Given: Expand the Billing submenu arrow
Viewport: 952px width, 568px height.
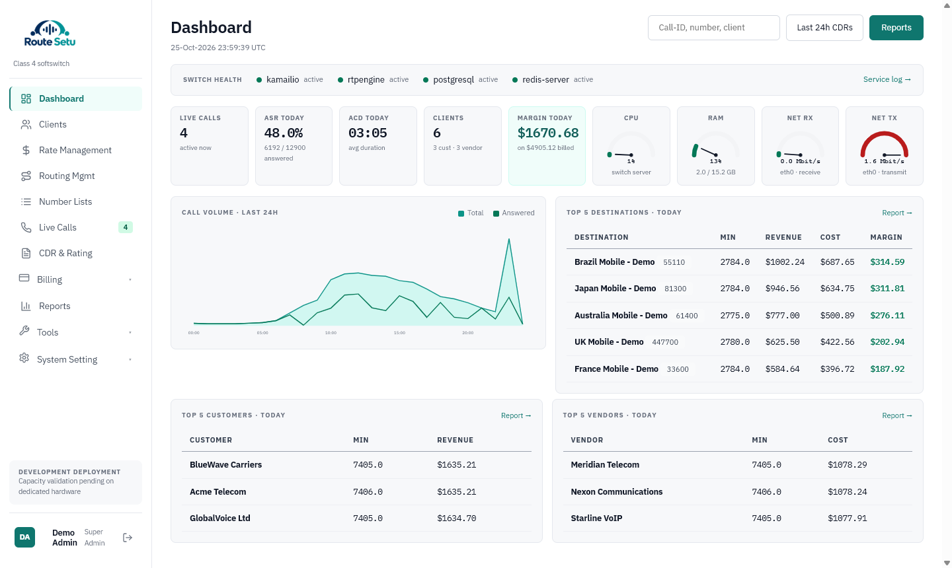Looking at the screenshot, I should coord(130,280).
